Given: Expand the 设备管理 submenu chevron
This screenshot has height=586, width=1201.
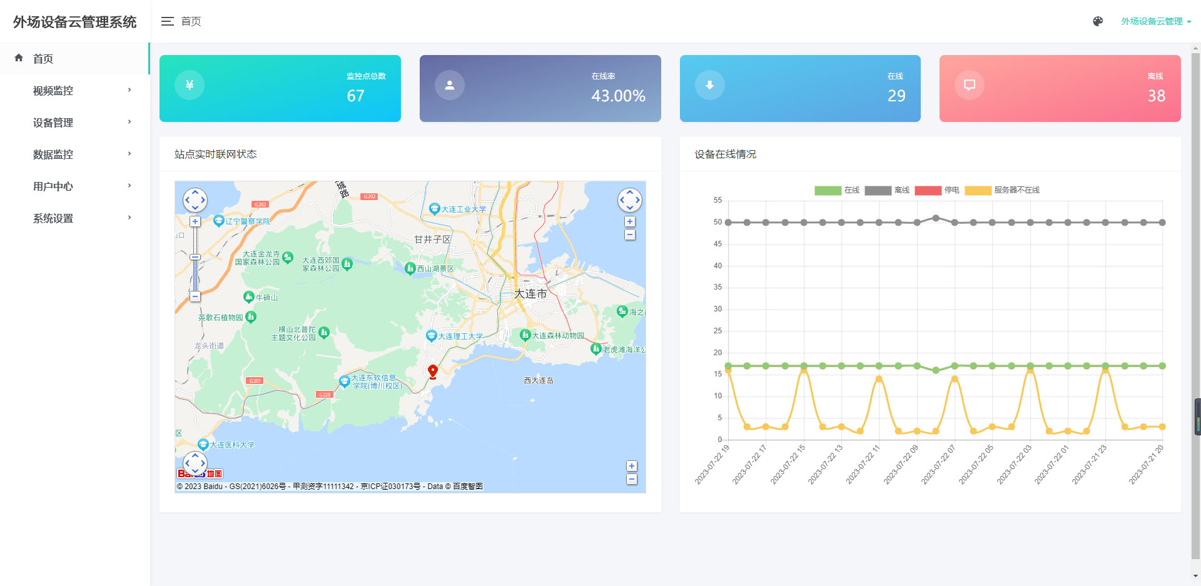Looking at the screenshot, I should [x=129, y=122].
